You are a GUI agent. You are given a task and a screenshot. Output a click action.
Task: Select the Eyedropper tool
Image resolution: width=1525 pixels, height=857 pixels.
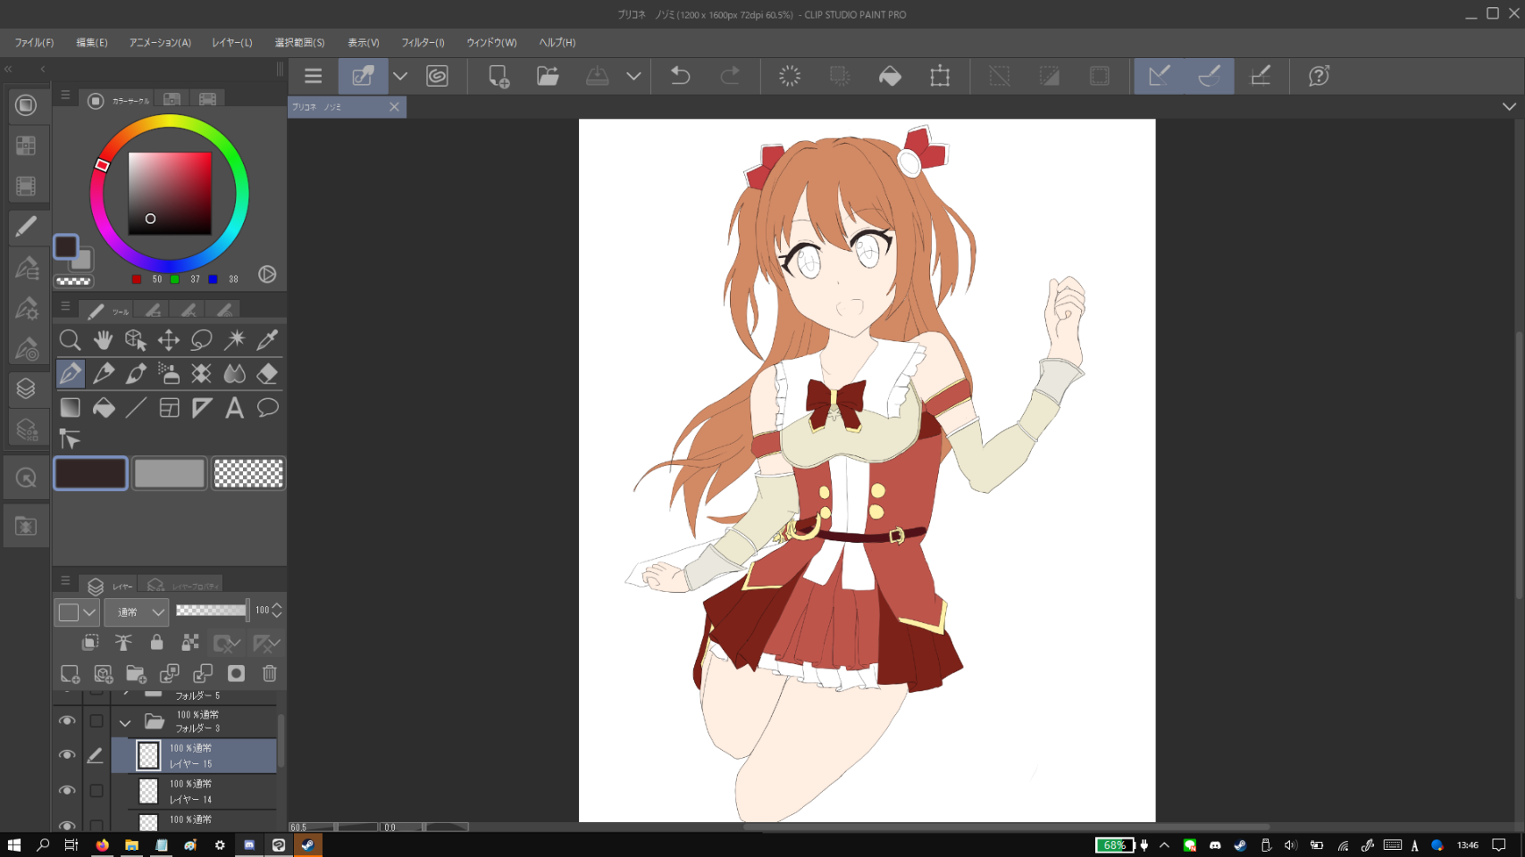[x=267, y=340]
